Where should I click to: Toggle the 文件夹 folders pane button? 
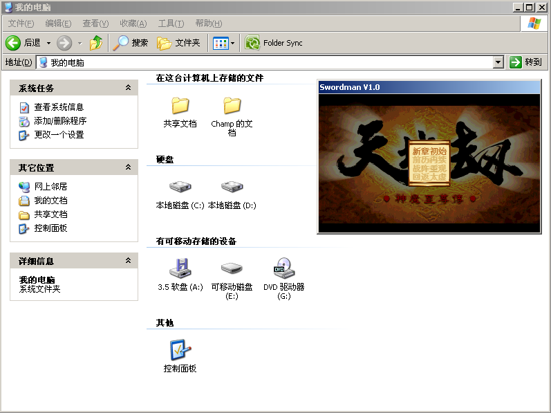[x=178, y=43]
